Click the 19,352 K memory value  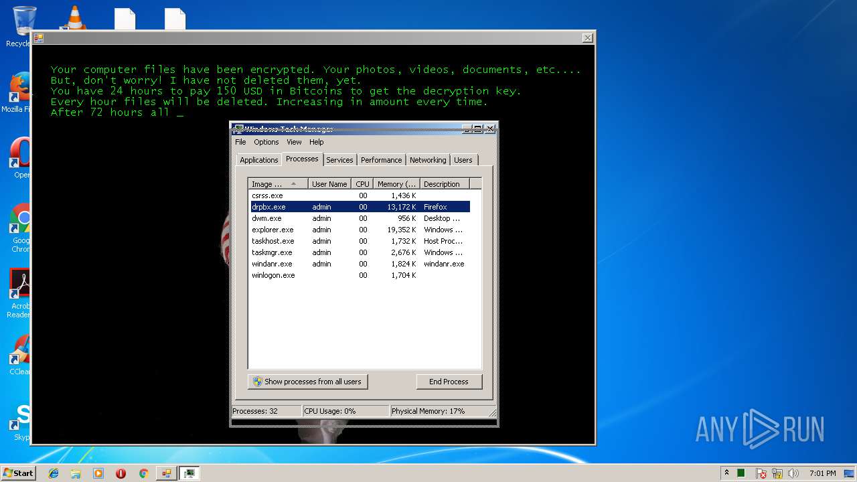point(402,230)
